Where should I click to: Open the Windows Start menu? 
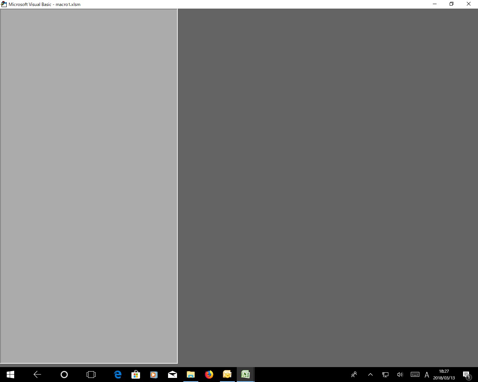point(10,375)
